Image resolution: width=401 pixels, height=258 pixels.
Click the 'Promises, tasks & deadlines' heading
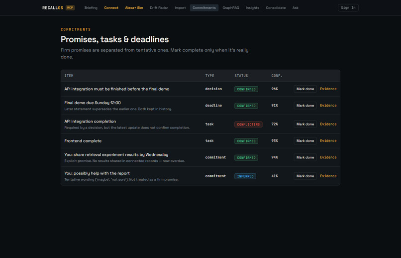114,39
